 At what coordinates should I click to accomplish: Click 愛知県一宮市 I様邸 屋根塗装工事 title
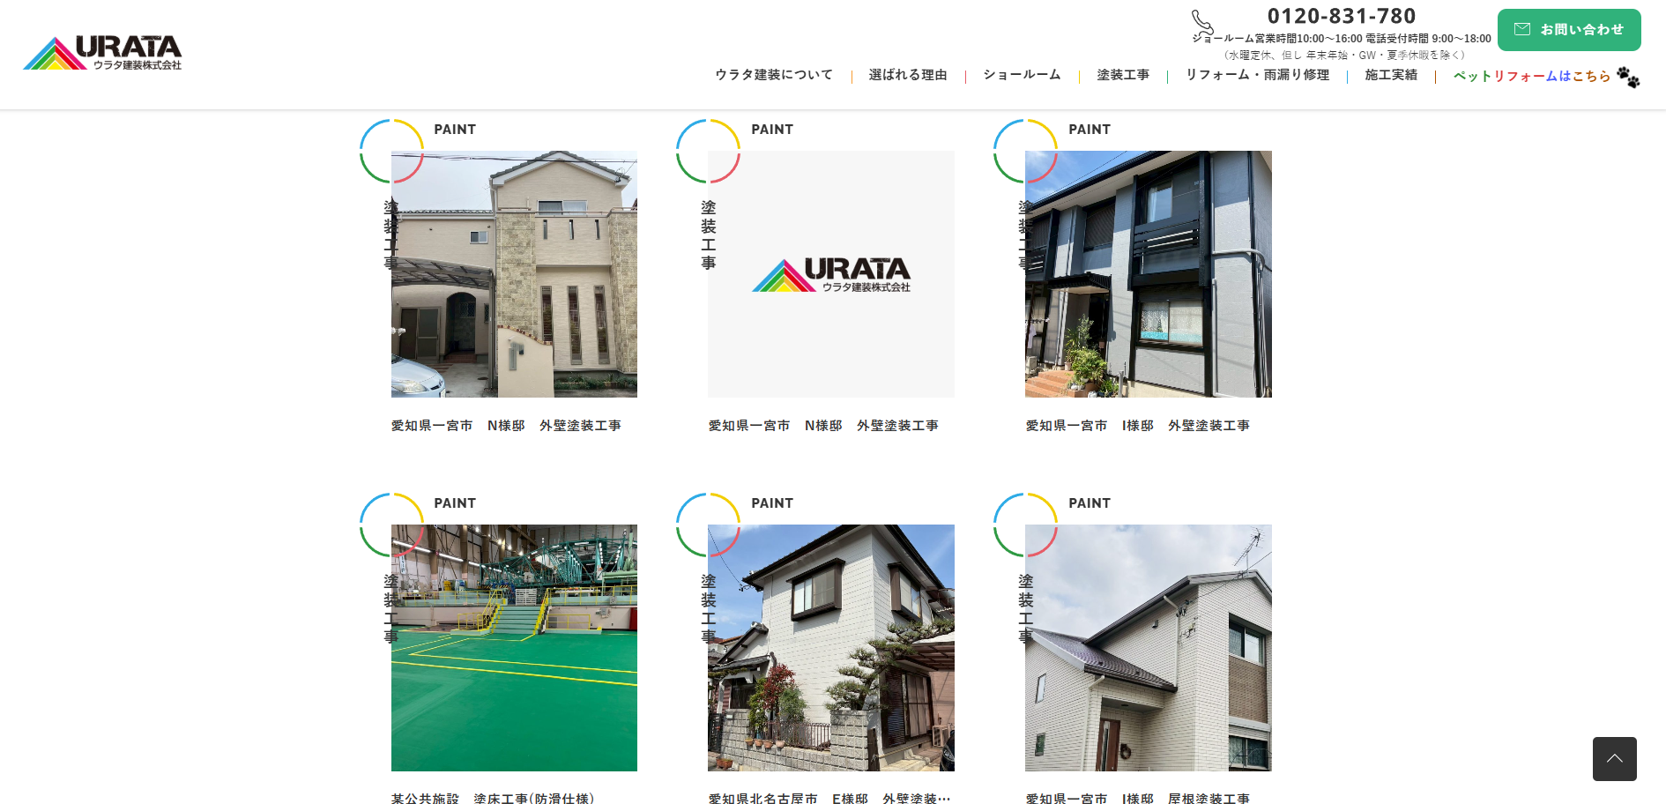(1138, 798)
